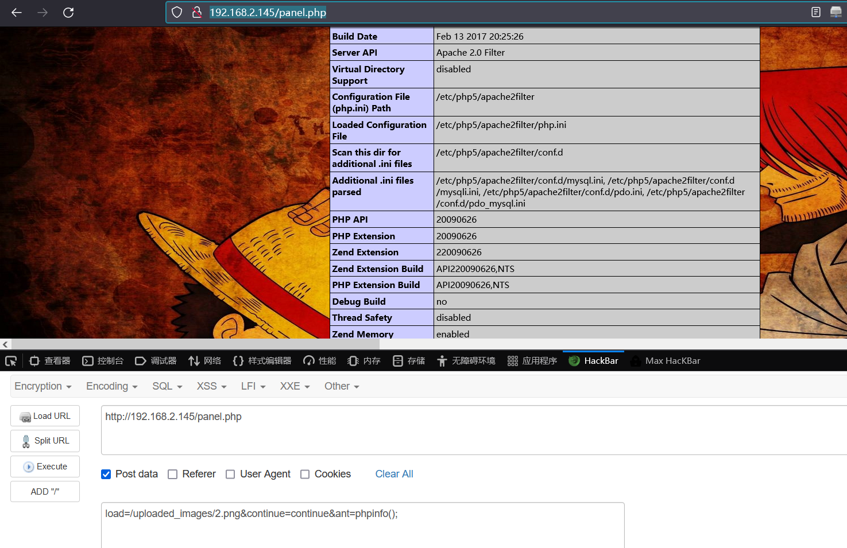Screen dimensions: 847x548
Task: Expand the XXE dropdown menu
Action: (295, 386)
